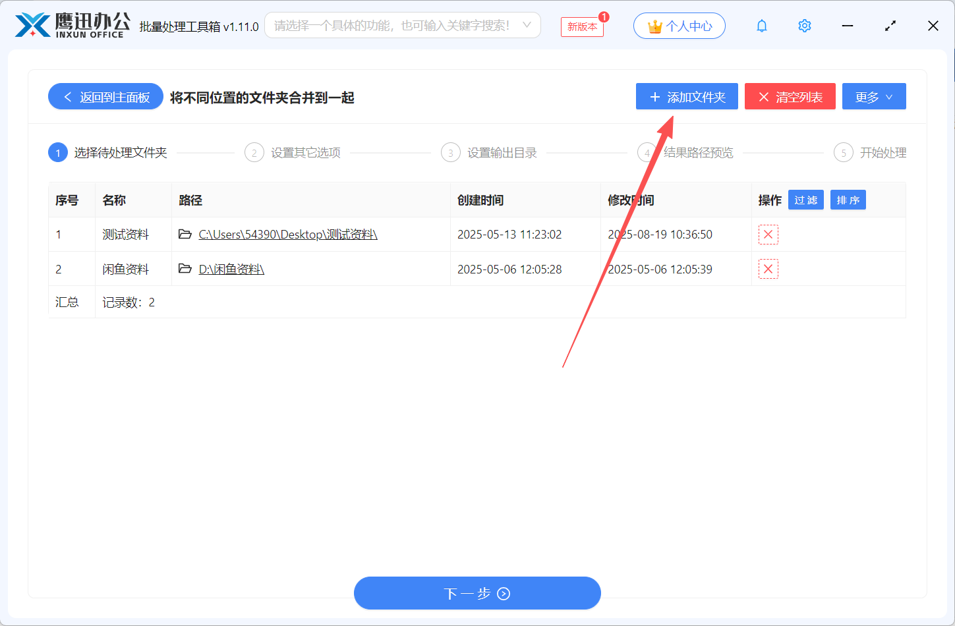Click the crown icon in 个人中心
Viewport: 955px width, 626px height.
654,26
